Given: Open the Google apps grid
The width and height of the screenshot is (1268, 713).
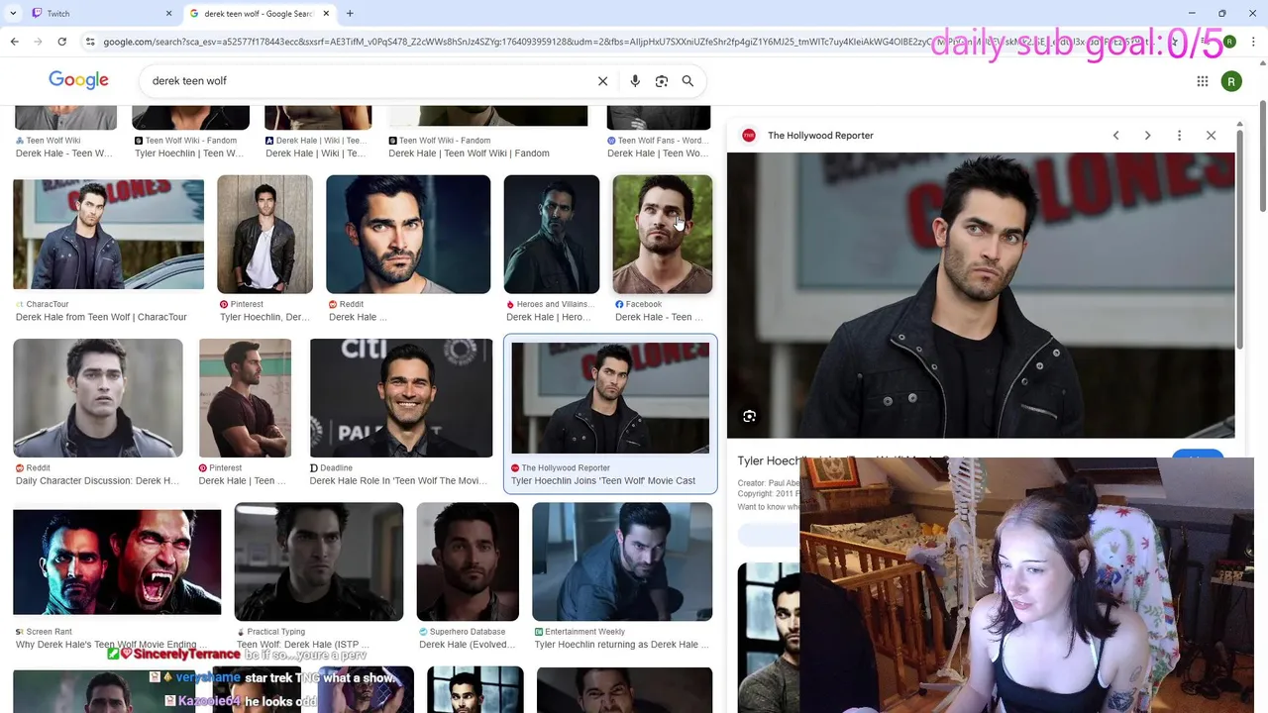Looking at the screenshot, I should 1202,81.
